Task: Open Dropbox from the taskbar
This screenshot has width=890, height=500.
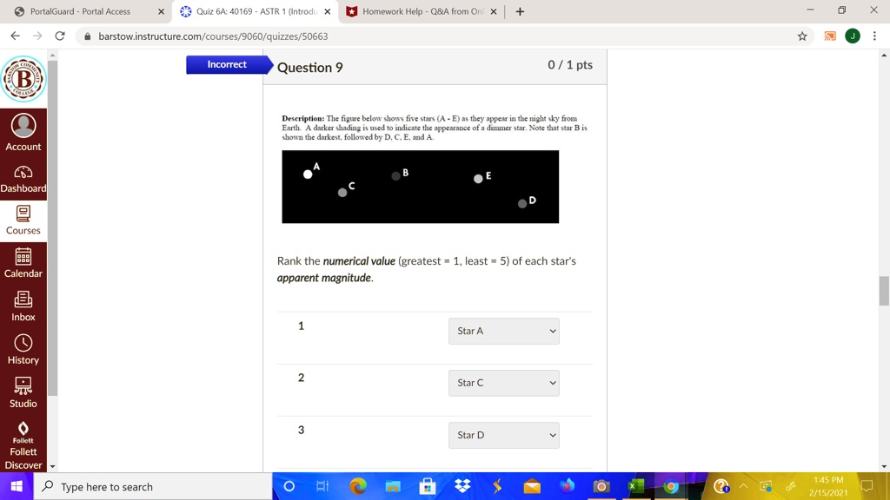Action: (x=462, y=486)
